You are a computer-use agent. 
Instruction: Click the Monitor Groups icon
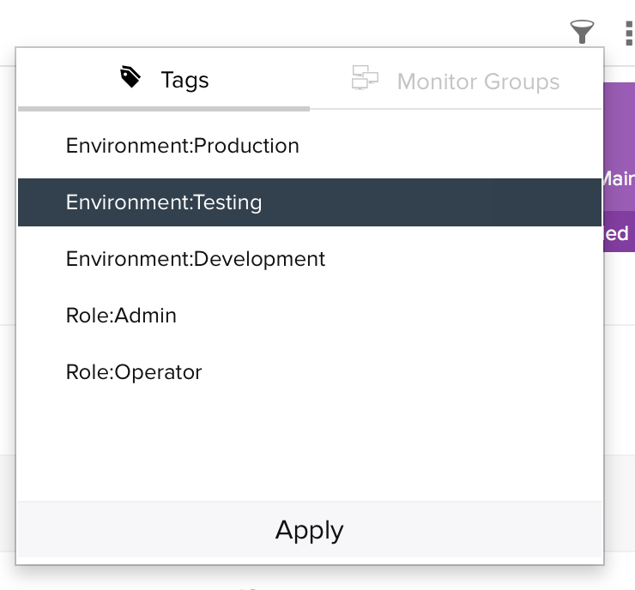pos(366,79)
